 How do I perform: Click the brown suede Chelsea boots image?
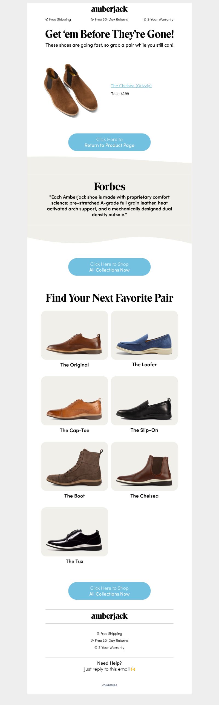coord(71,90)
